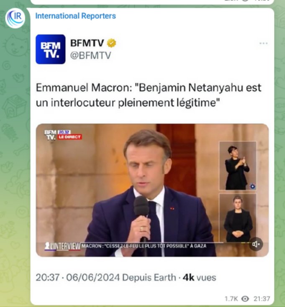Click the 21:37 message time
Screen dimensions: 285x307
click(x=262, y=299)
